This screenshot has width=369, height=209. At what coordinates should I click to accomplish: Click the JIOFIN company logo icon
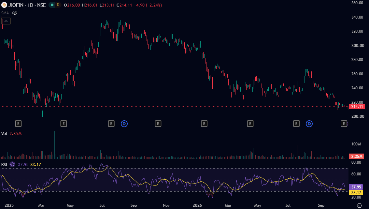click(4, 5)
